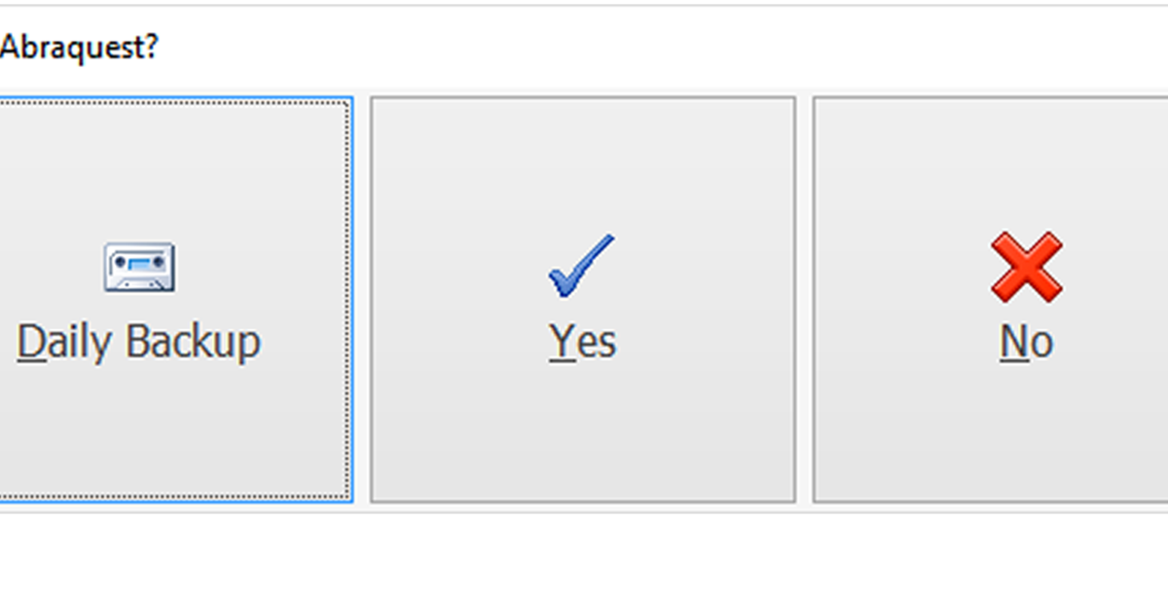Click the "Daily Backup" text label
The image size is (1168, 613).
click(x=139, y=343)
